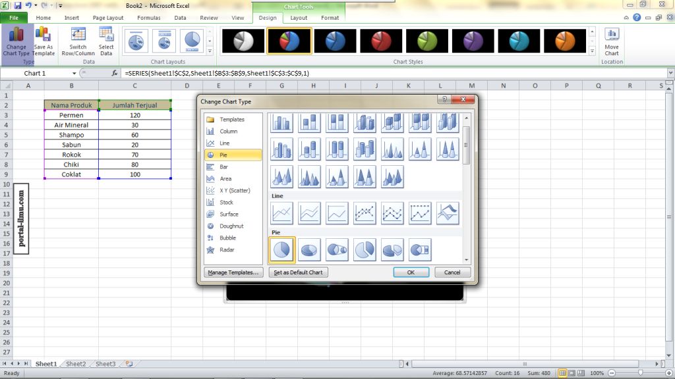Expand the Chart Layouts gallery

(210, 51)
